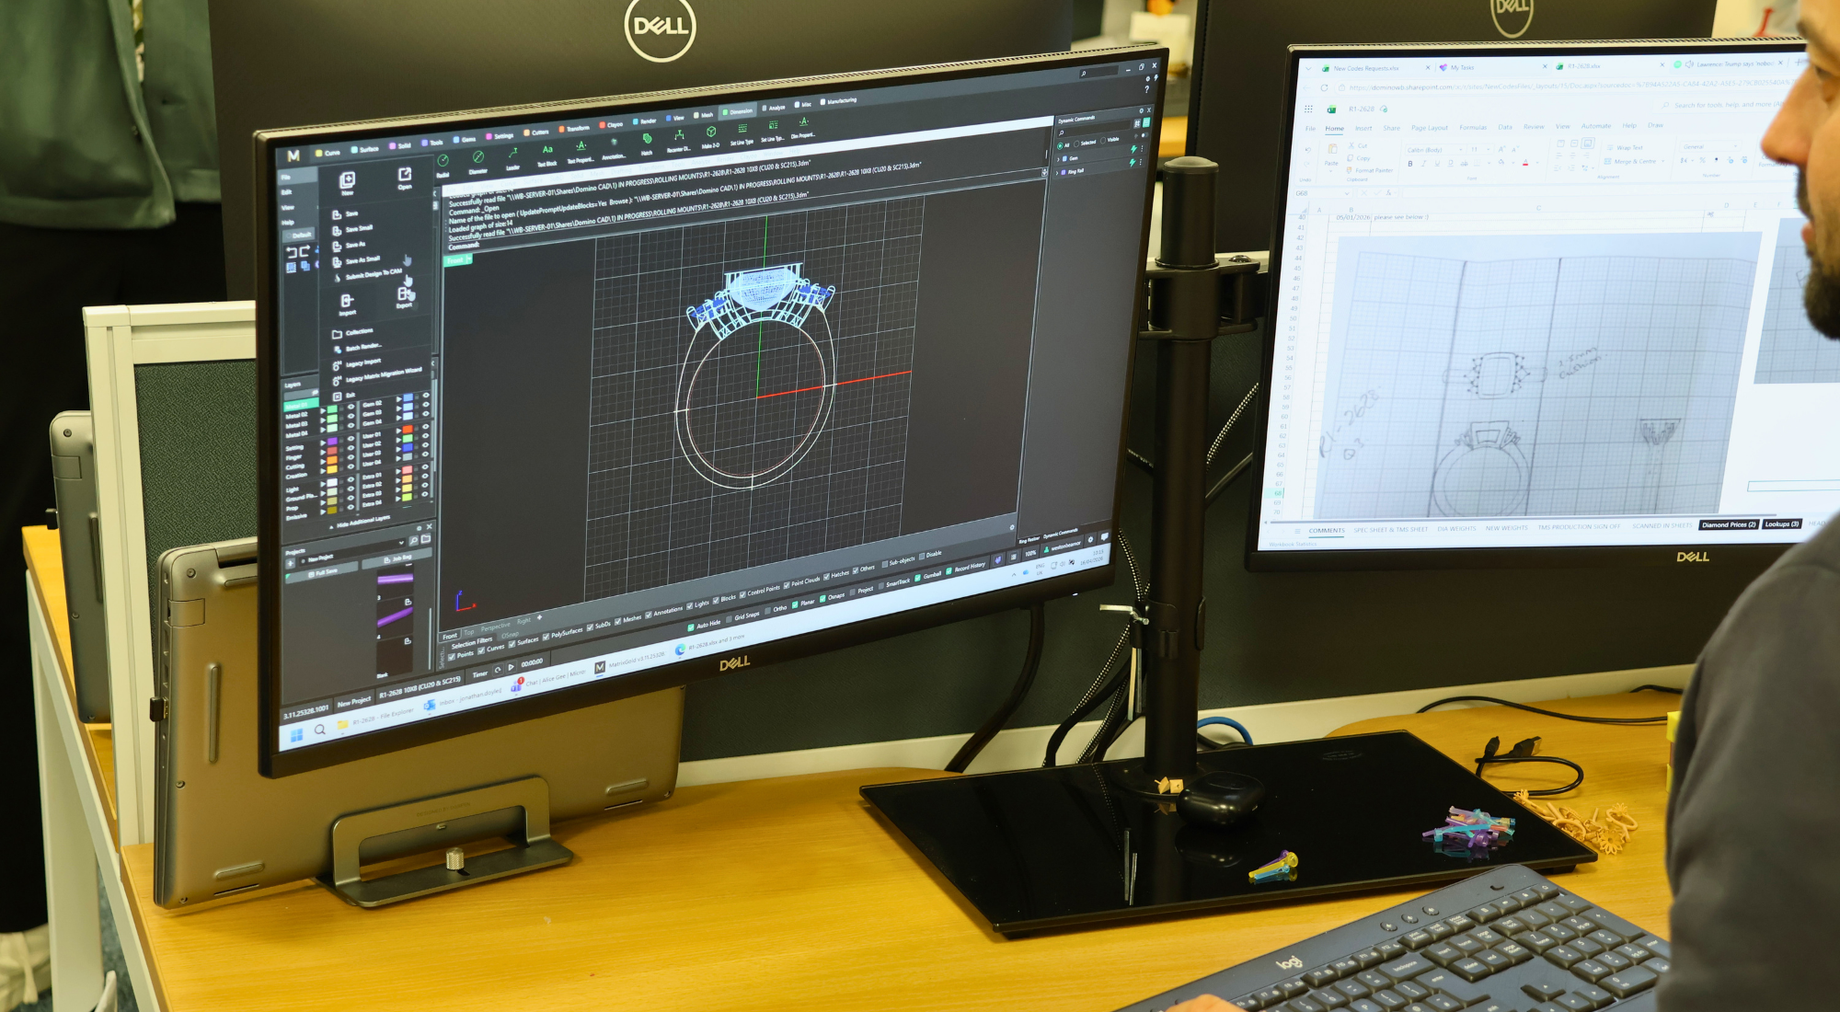Select the Hatch tool icon
Screen dimensions: 1840x1012
pyautogui.click(x=647, y=138)
